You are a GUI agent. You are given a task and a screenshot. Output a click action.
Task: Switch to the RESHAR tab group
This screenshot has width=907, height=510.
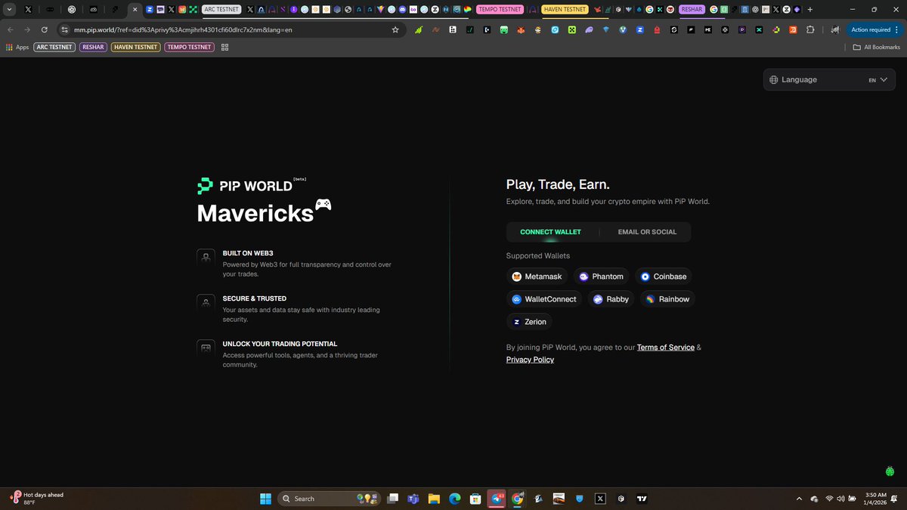click(x=692, y=10)
